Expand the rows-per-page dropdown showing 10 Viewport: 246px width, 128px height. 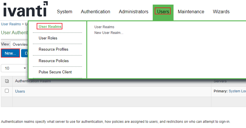point(14,68)
